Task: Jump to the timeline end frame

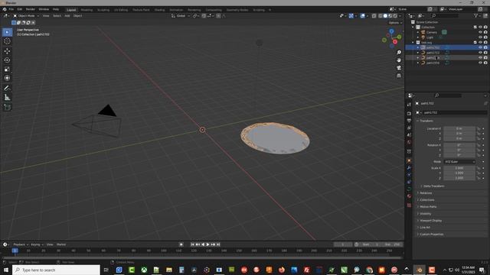Action: tap(218, 244)
